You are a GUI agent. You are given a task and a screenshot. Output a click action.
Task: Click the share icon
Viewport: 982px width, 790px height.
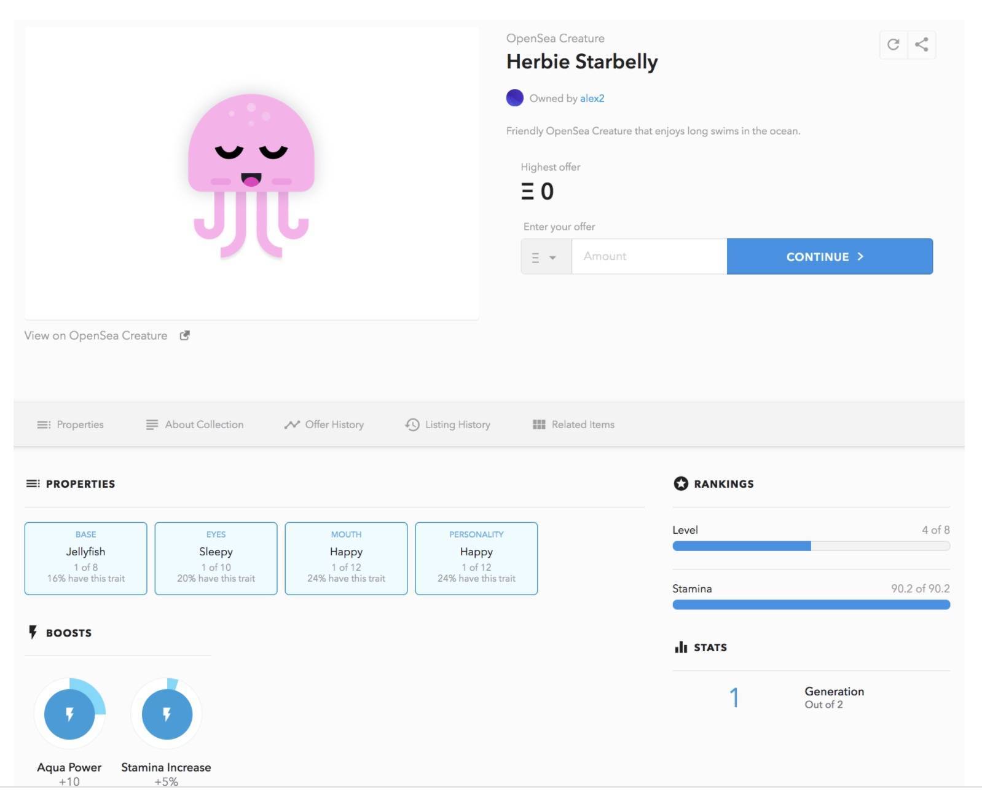[x=921, y=44]
